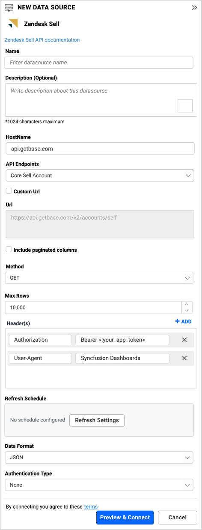Open the API Endpoints dropdown

[x=100, y=175]
